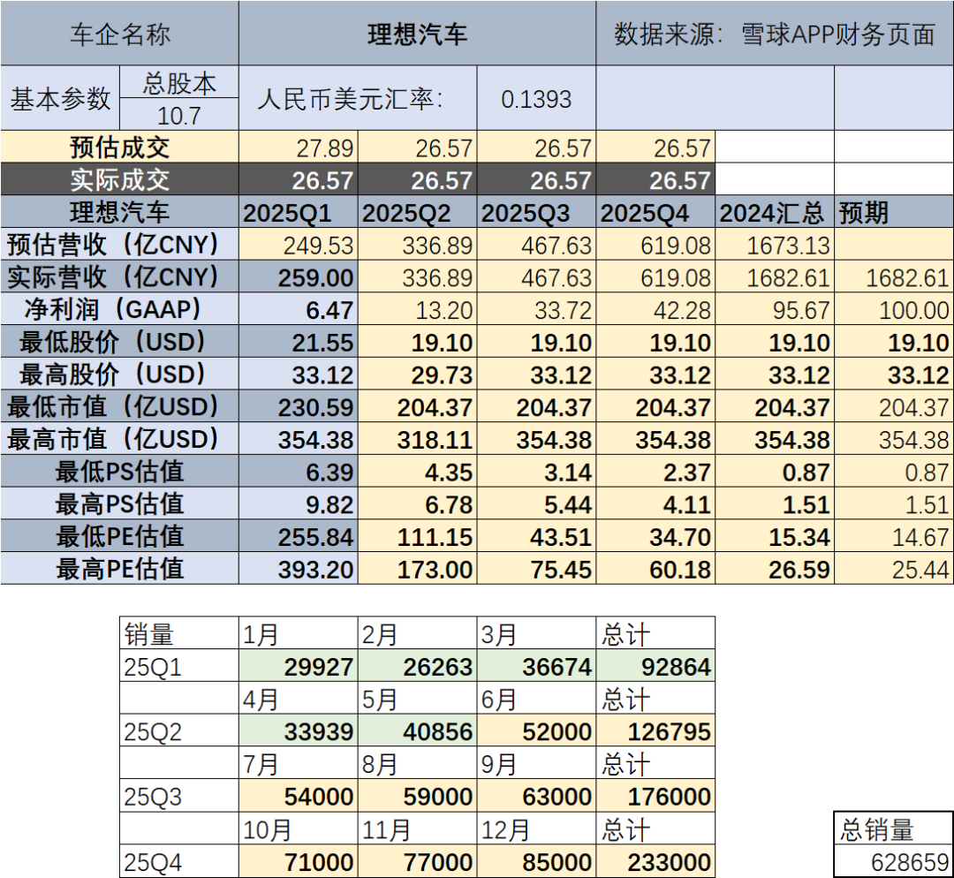This screenshot has width=954, height=878.
Task: Select the expected net profit 100.00
Action: 894,309
